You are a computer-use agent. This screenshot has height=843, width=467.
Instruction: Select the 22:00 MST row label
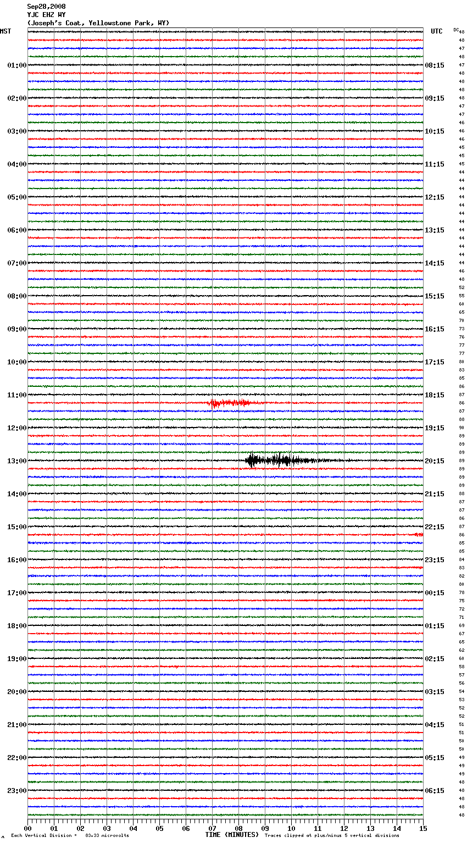coord(17,758)
